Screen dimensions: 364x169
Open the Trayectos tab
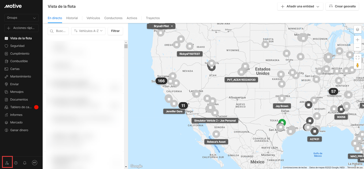(153, 18)
